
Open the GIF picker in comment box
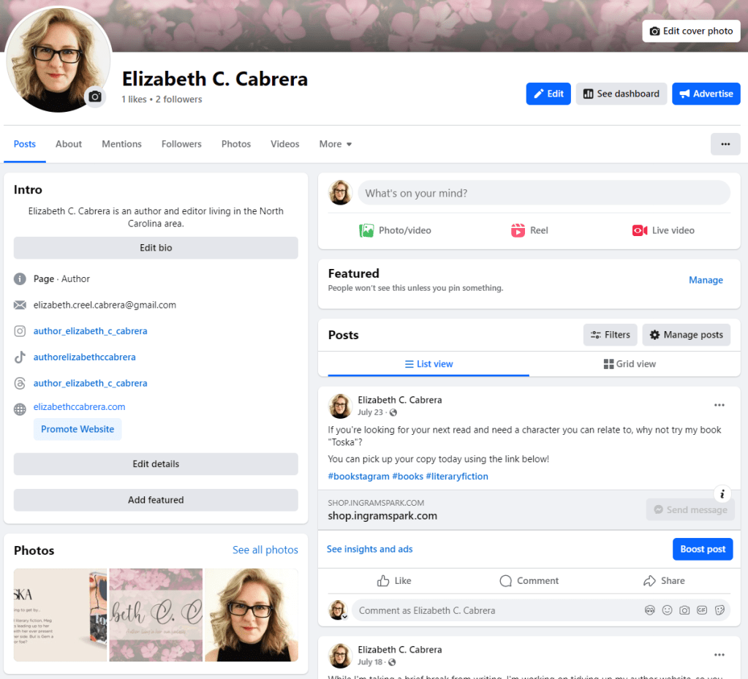[702, 610]
